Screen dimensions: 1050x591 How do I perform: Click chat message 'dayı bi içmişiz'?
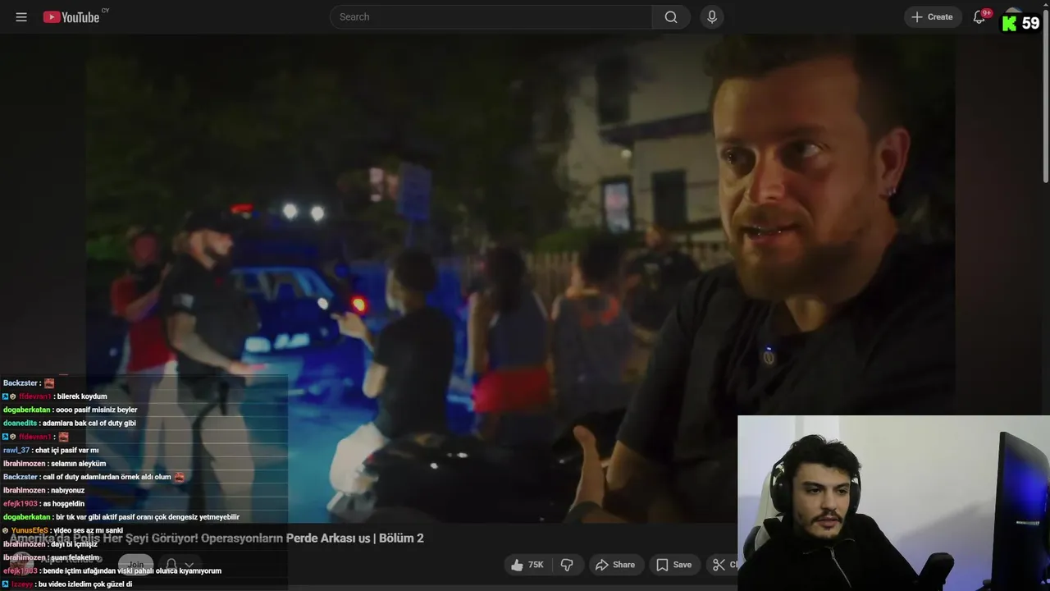[x=74, y=544]
